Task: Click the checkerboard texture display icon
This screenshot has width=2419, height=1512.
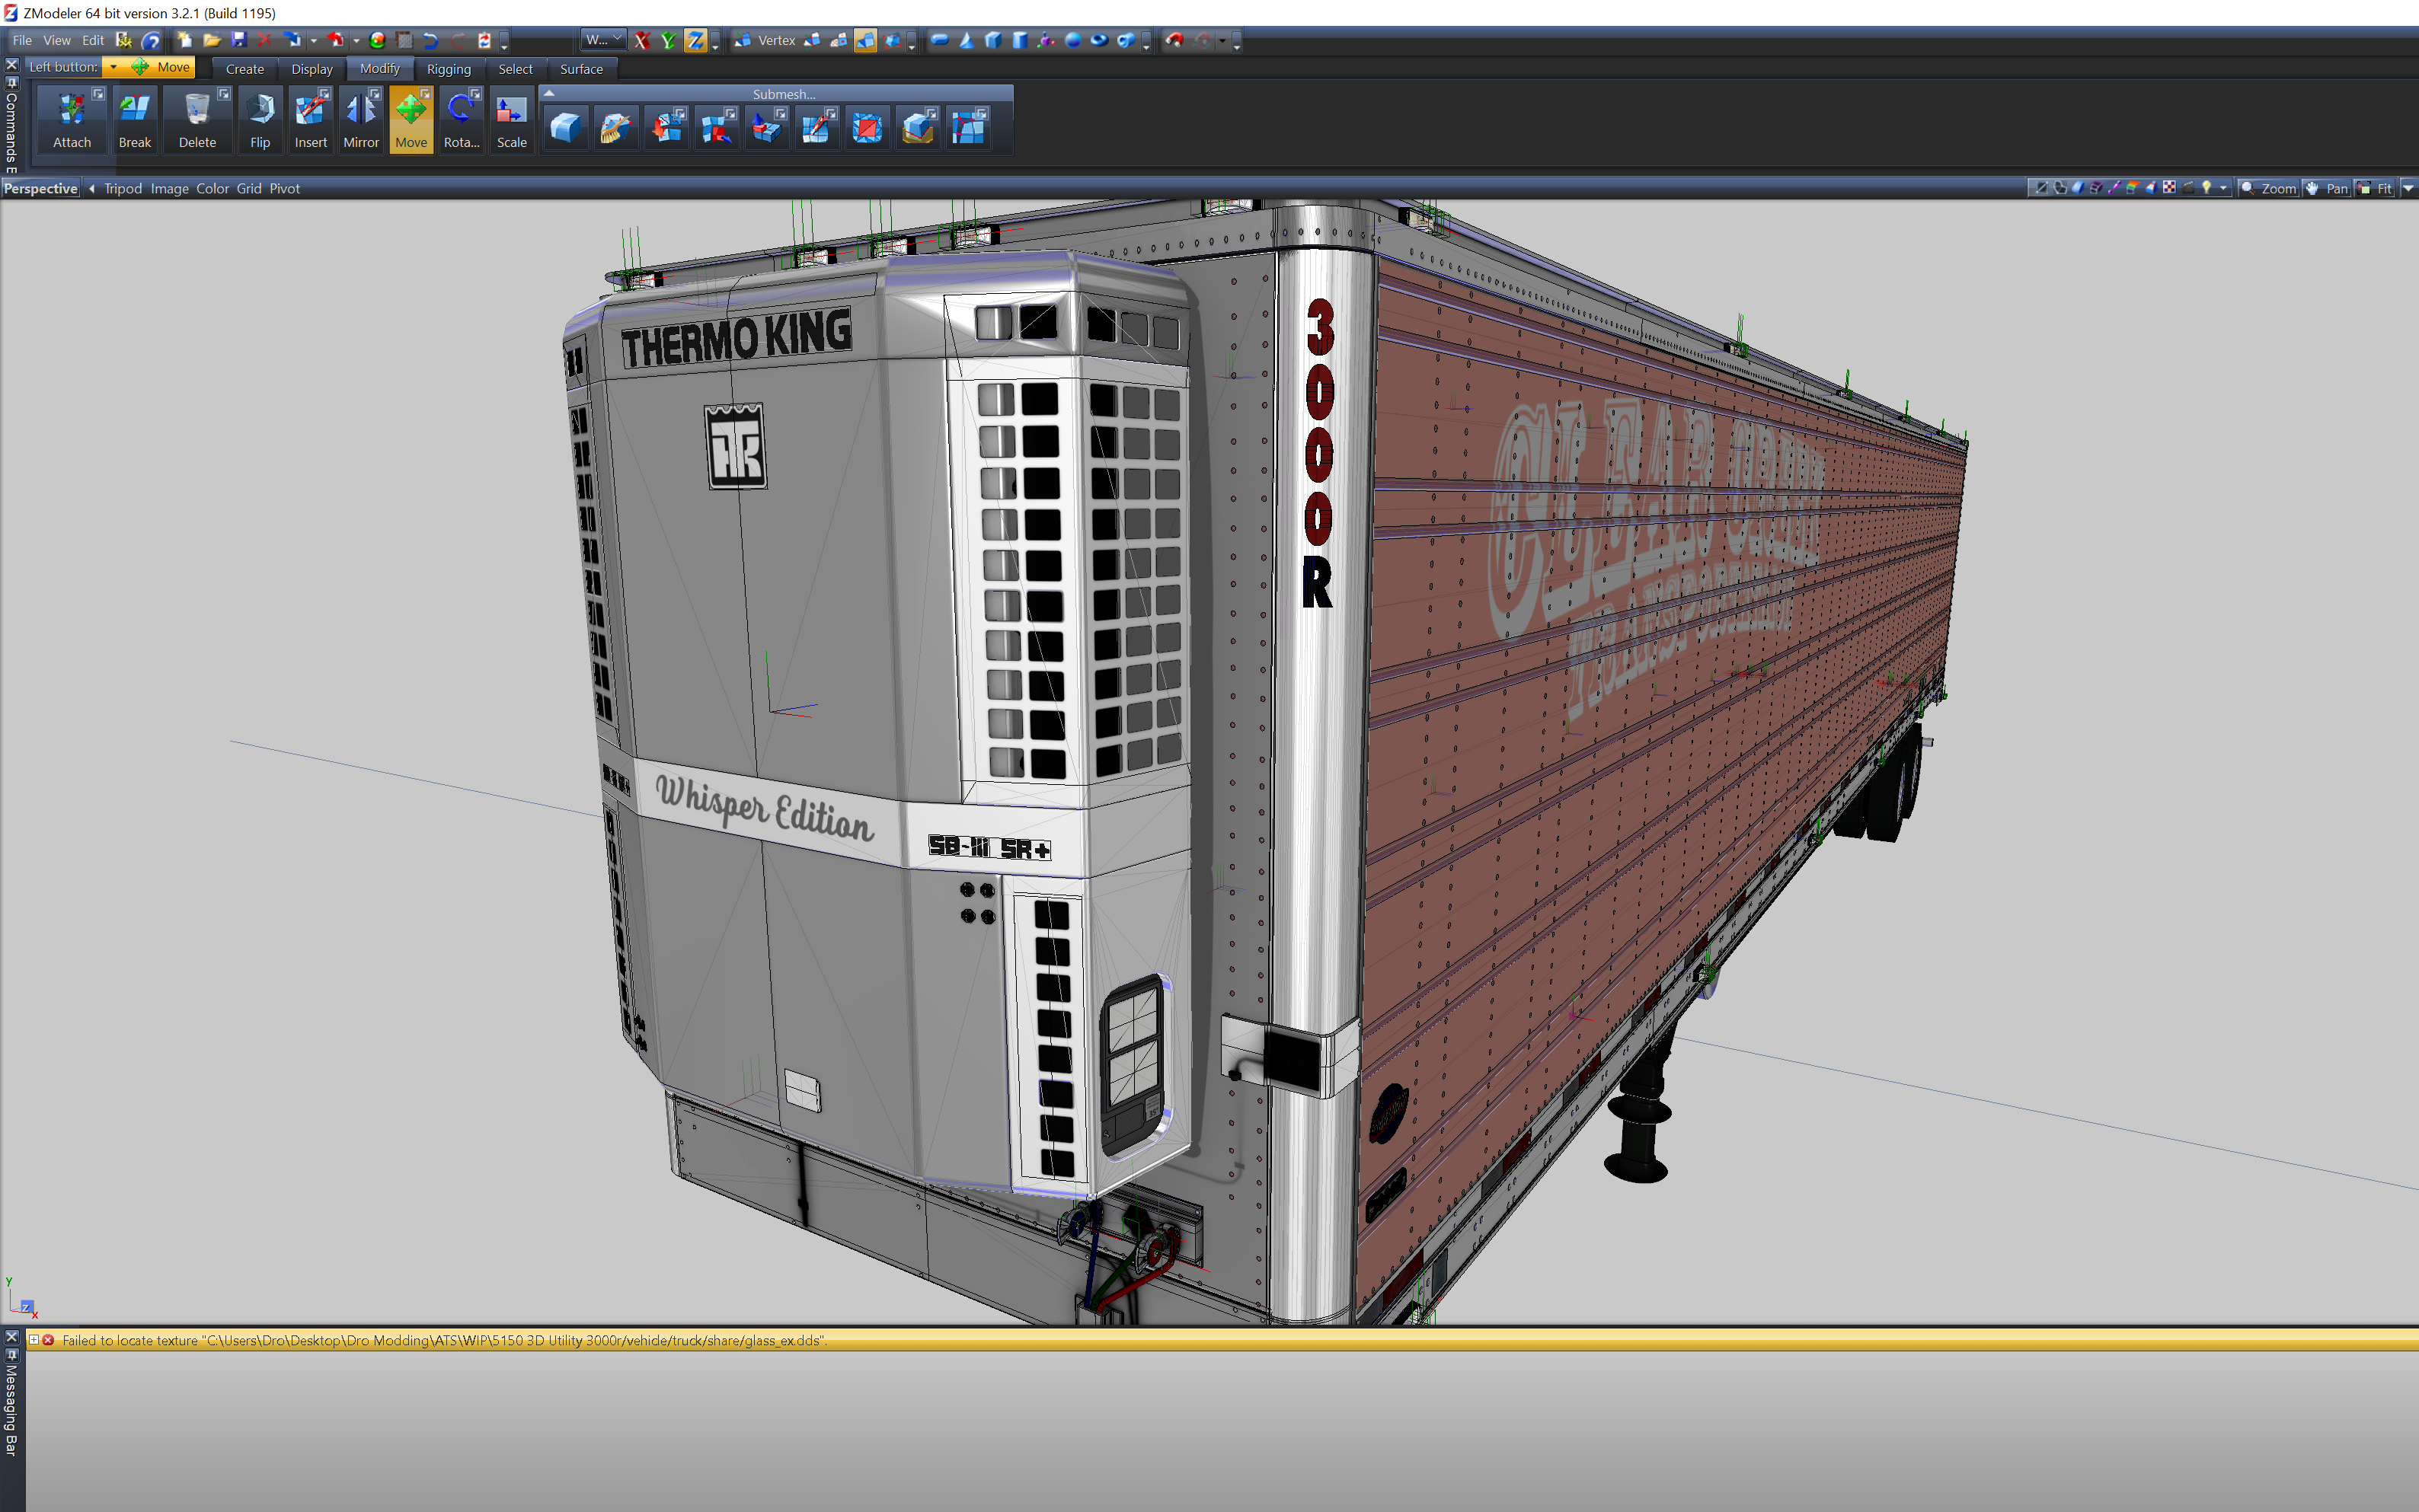Action: 2169,188
